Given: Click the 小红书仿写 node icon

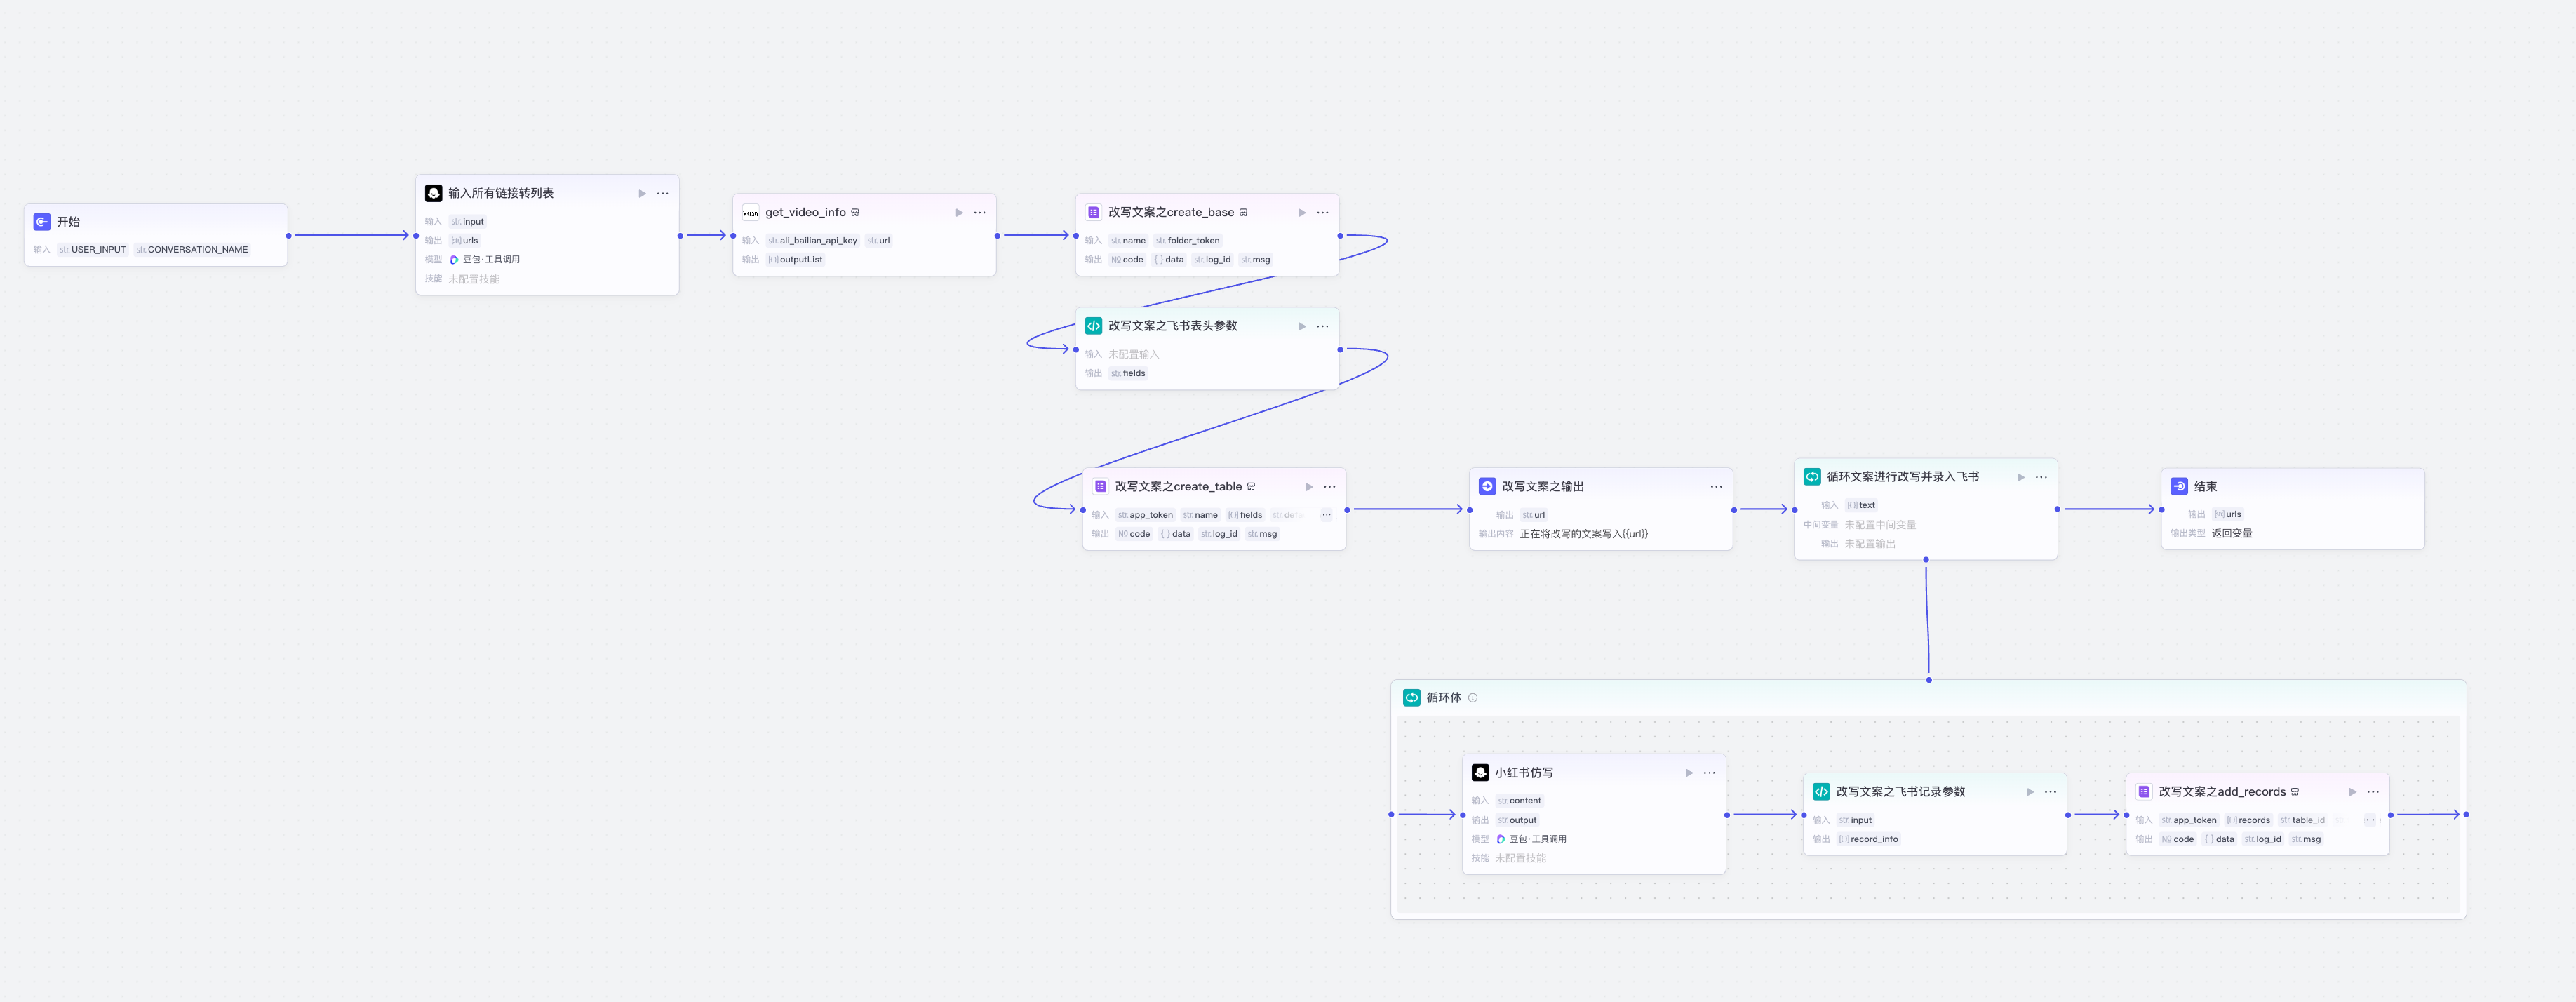Looking at the screenshot, I should (1480, 773).
